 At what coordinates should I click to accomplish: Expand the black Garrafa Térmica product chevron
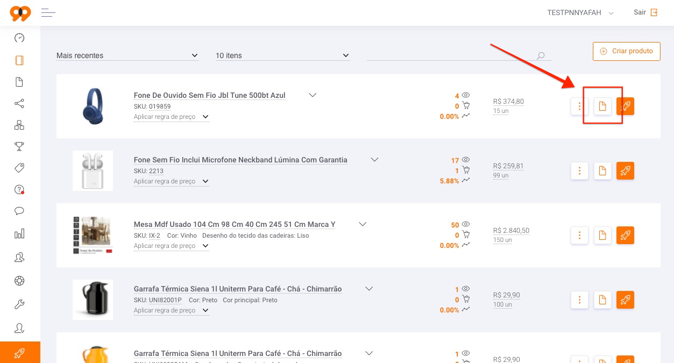369,289
